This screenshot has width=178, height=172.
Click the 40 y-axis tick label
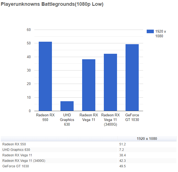[x=29, y=57]
